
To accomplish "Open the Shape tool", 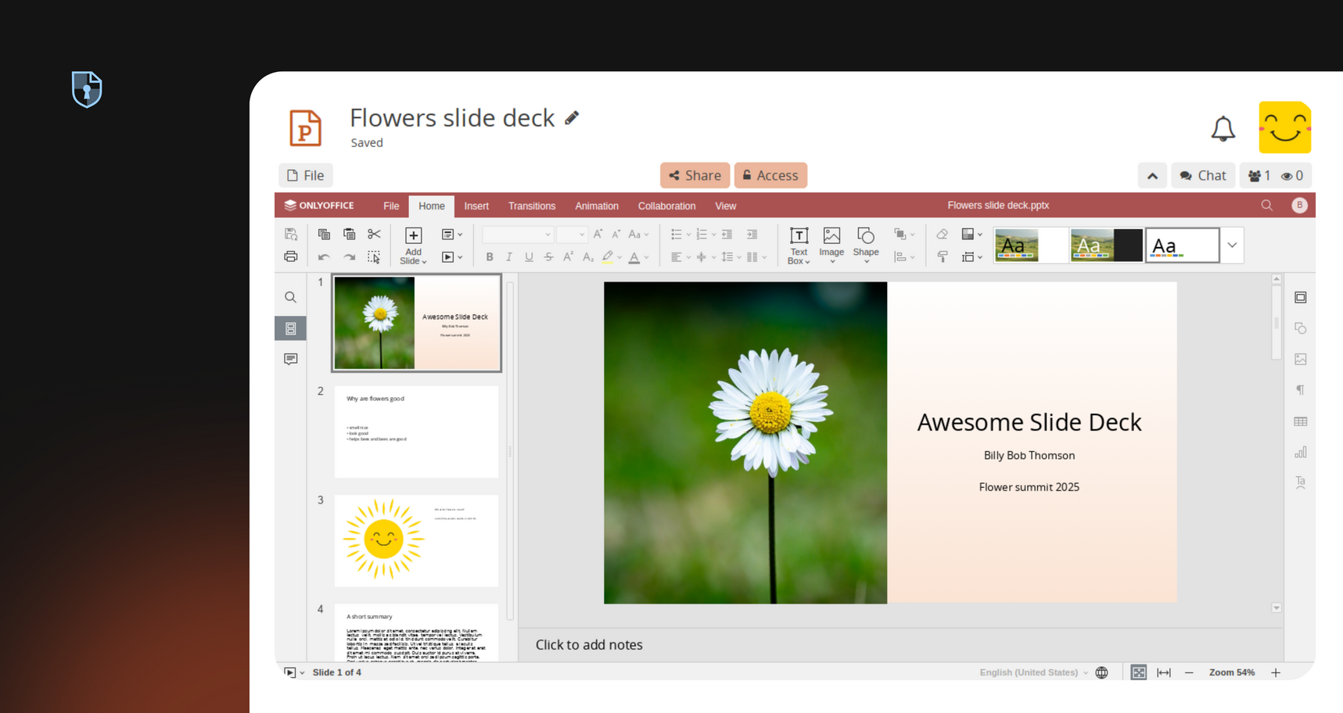I will click(x=865, y=236).
